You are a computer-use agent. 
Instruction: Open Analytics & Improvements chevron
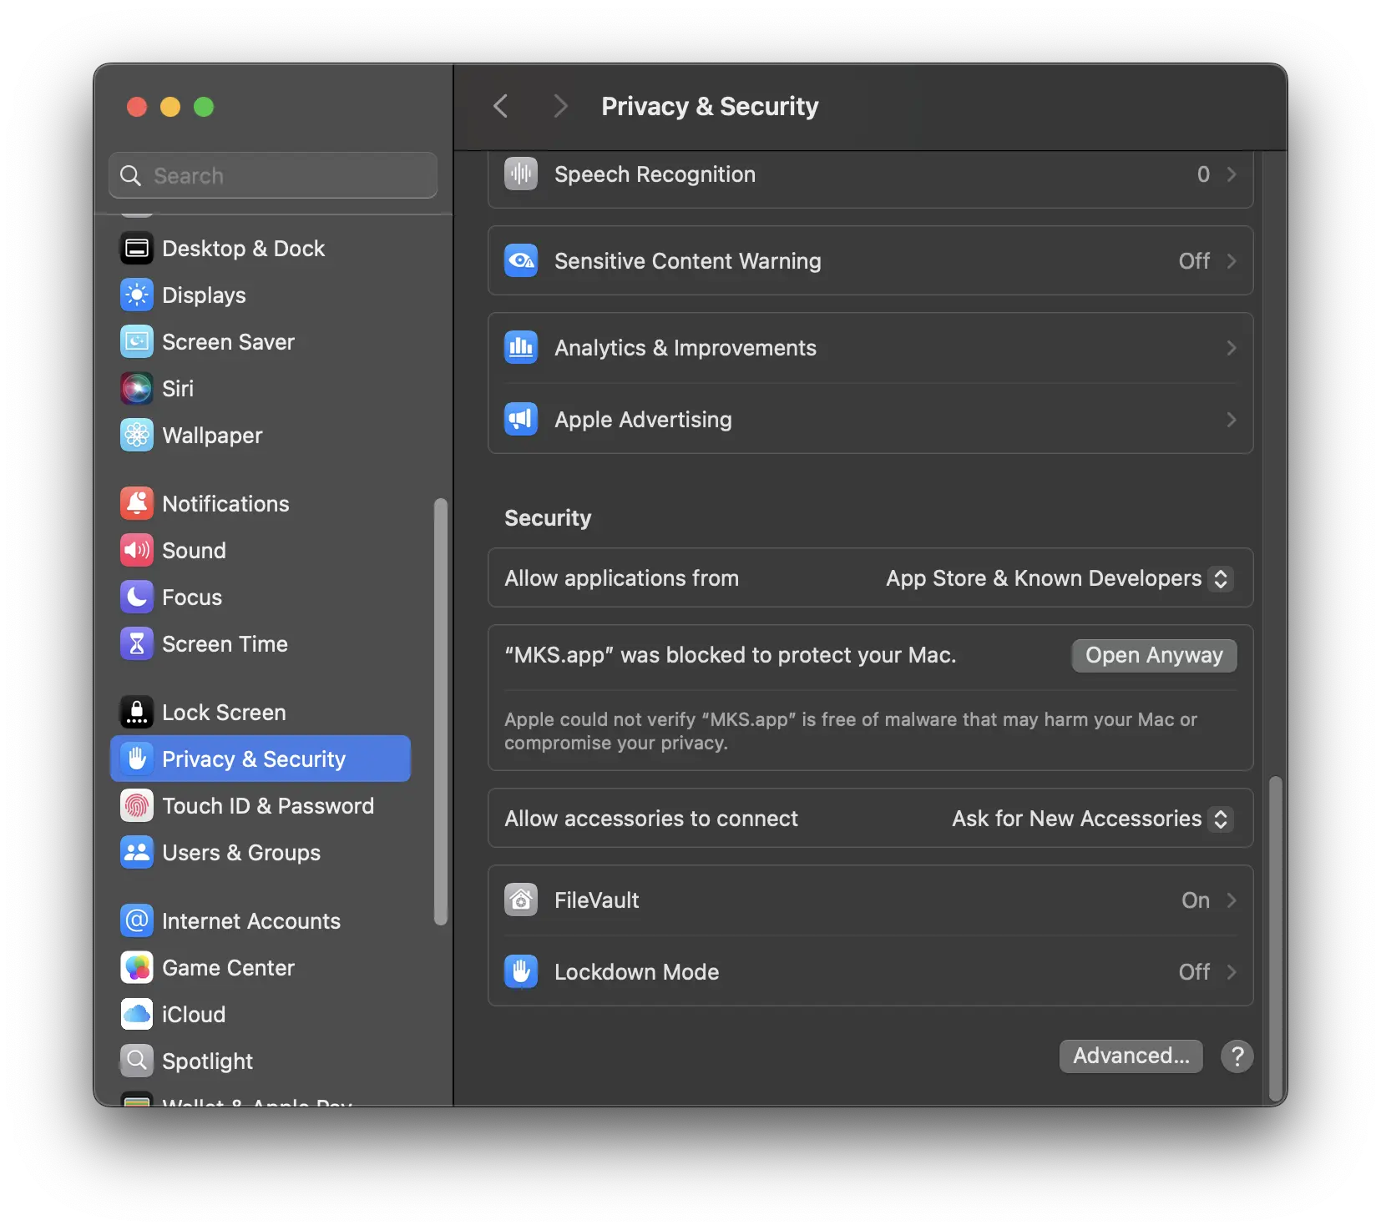(1232, 348)
